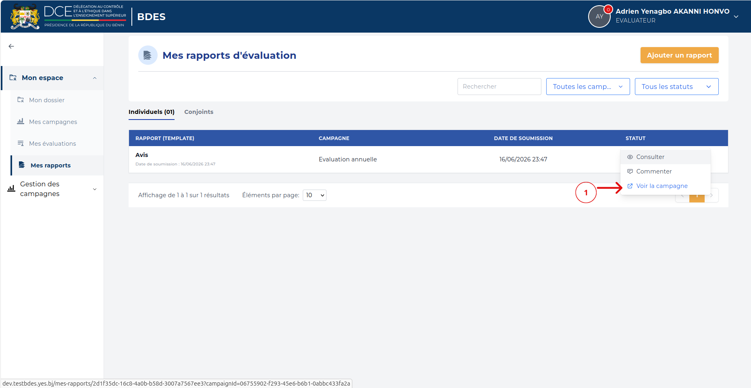Click the DCE Benin coat of arms logo
This screenshot has height=388, width=751.
(25, 17)
